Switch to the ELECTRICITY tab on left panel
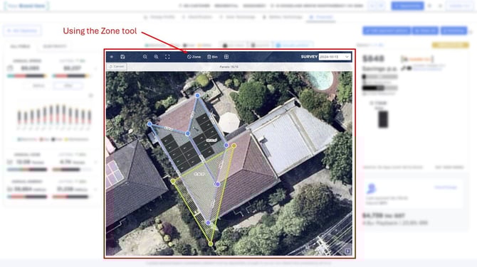The image size is (477, 267). tap(54, 46)
